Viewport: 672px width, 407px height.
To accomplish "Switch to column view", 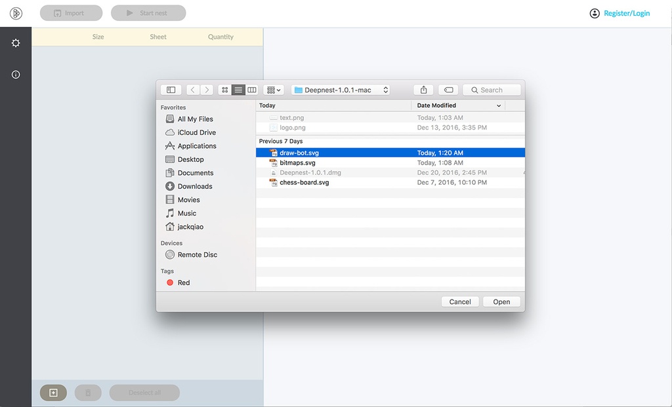I will click(x=252, y=90).
